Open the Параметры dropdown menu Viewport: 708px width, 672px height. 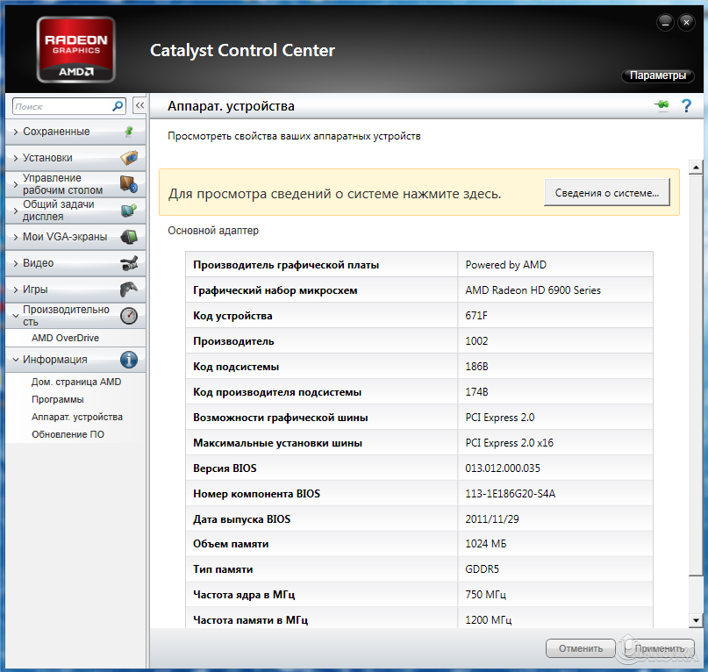pos(657,76)
